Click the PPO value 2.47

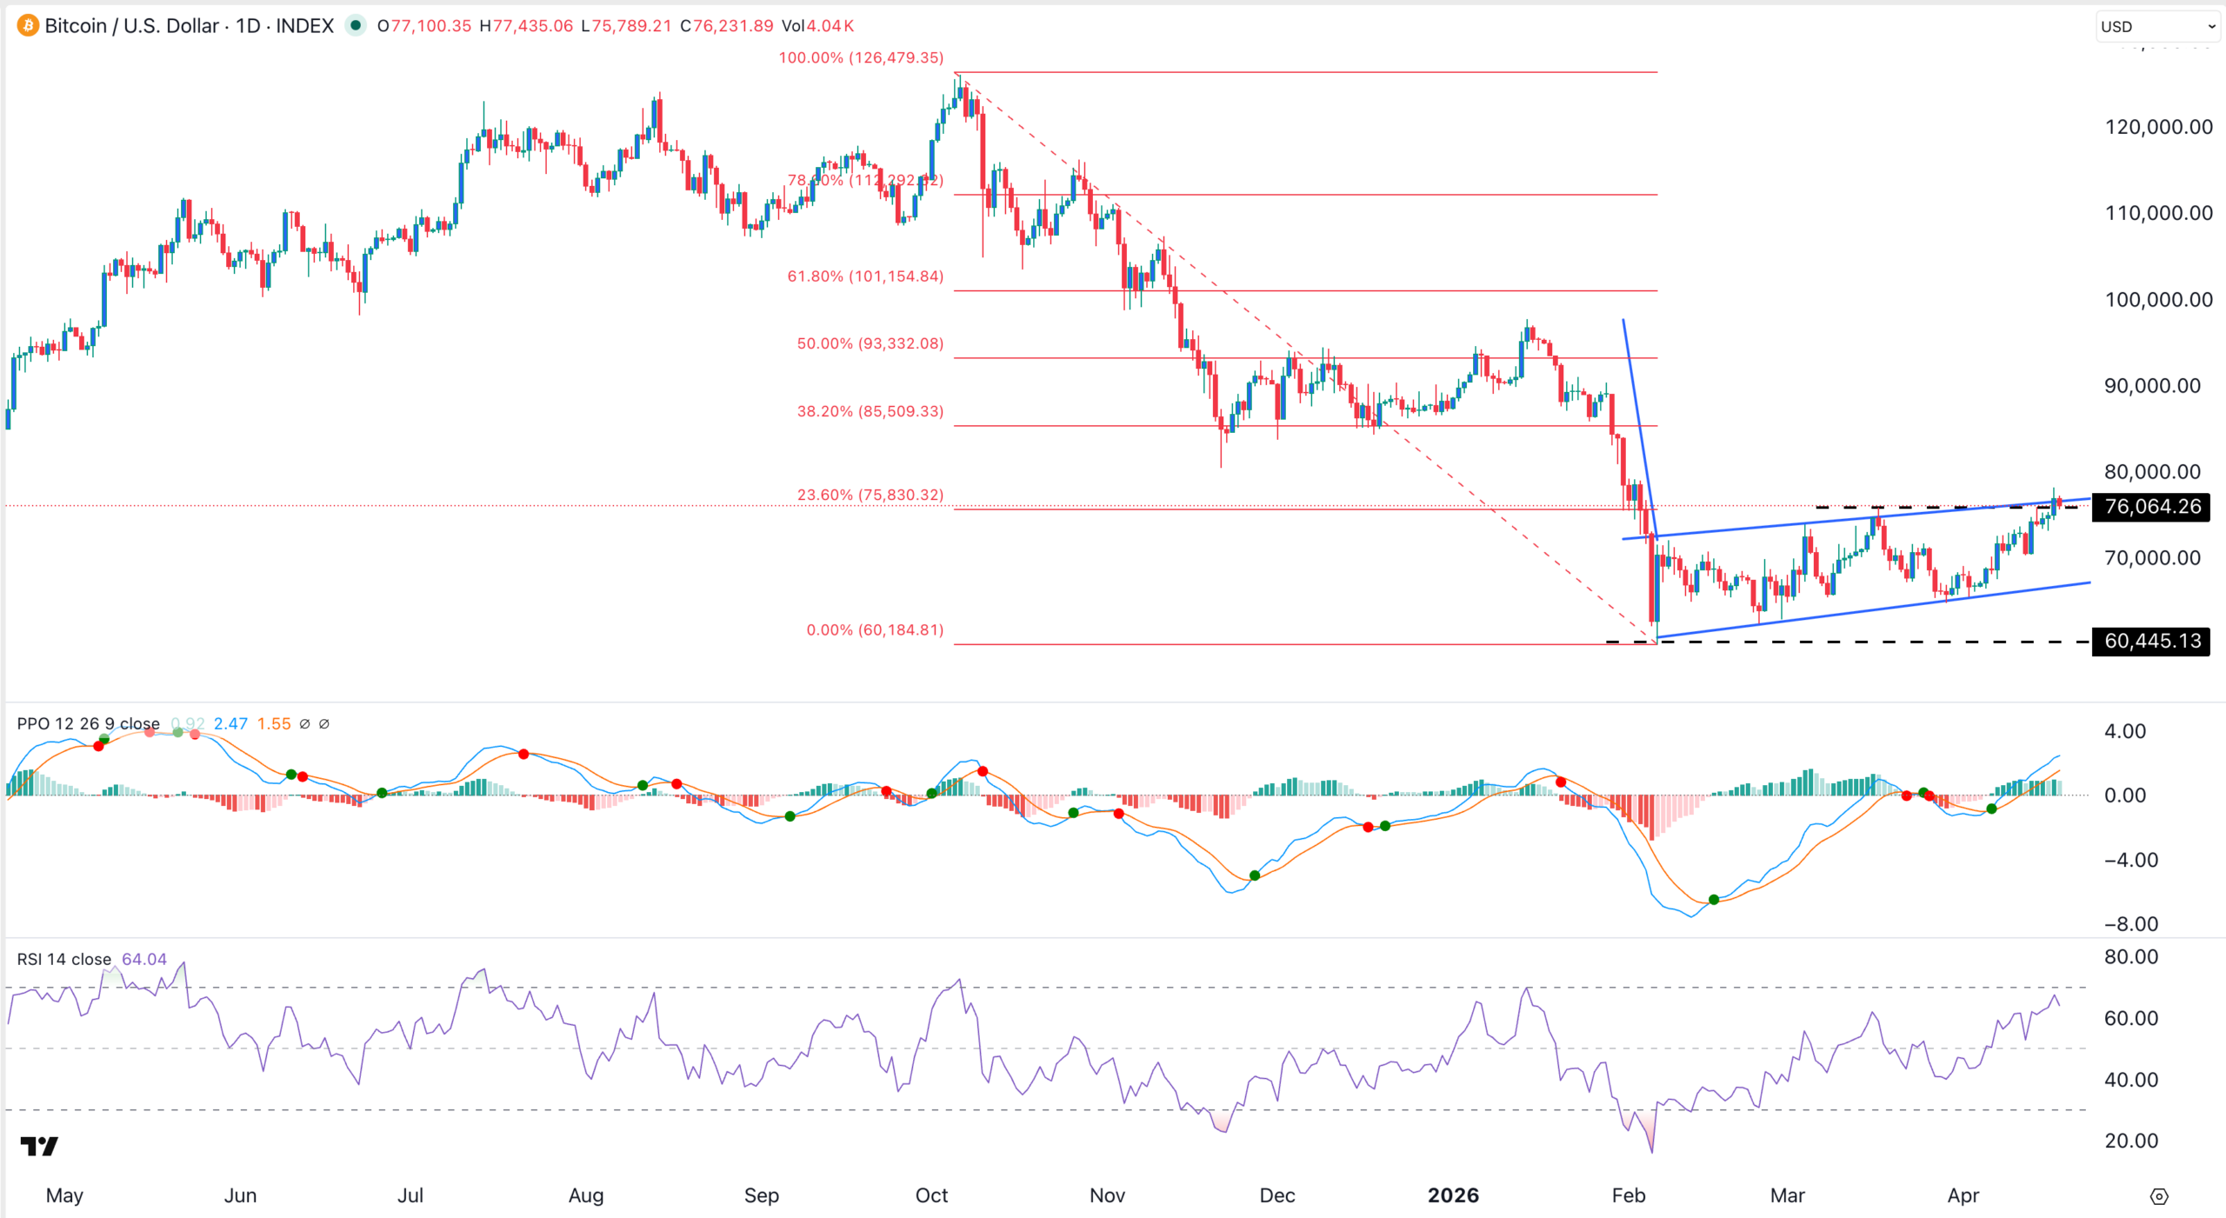tap(230, 723)
